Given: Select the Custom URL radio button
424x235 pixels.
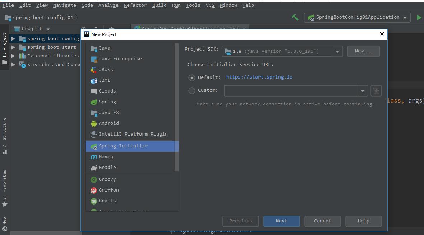Looking at the screenshot, I should [192, 91].
